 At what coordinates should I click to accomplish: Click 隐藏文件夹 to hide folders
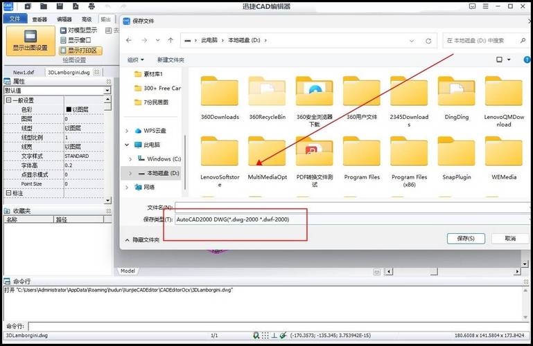[142, 240]
